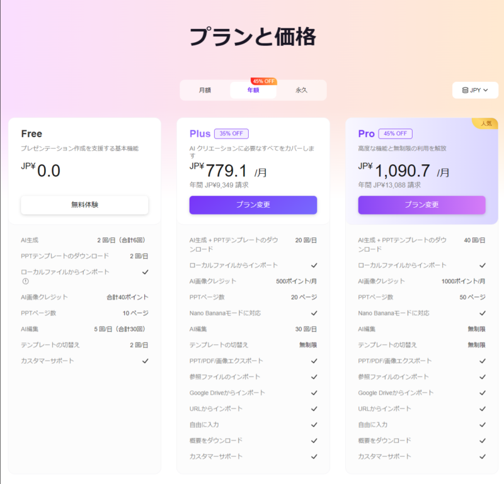Click Pro plan 概要をダウンロード checkmark
The height and width of the screenshot is (484, 504).
(x=483, y=441)
